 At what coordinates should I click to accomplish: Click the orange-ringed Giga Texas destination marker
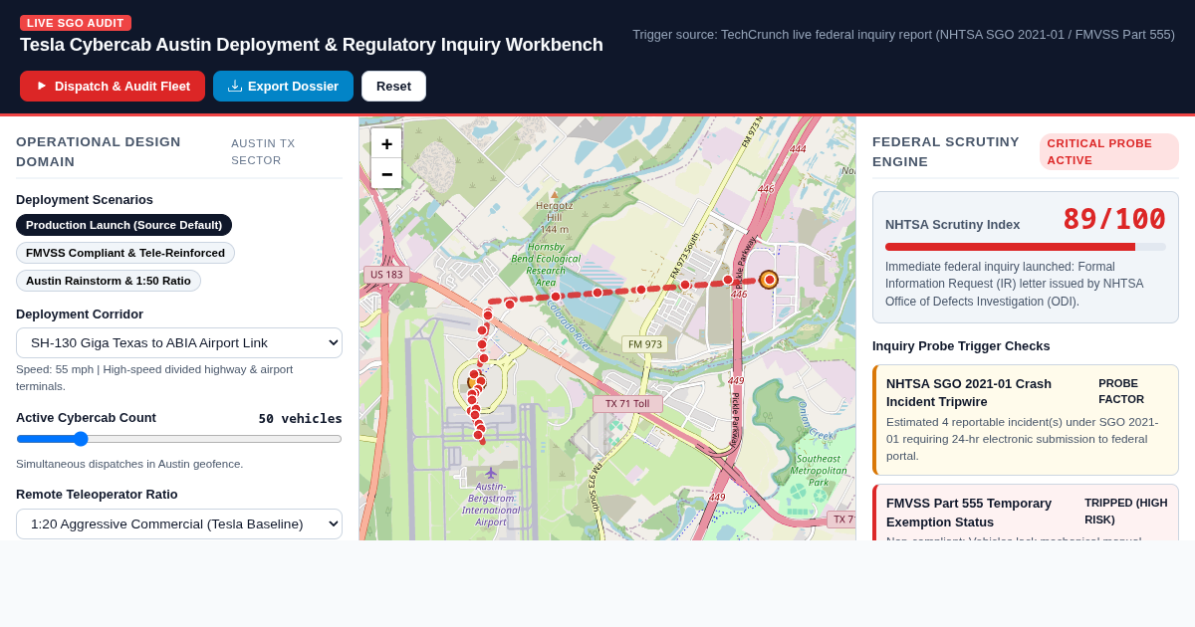point(769,280)
